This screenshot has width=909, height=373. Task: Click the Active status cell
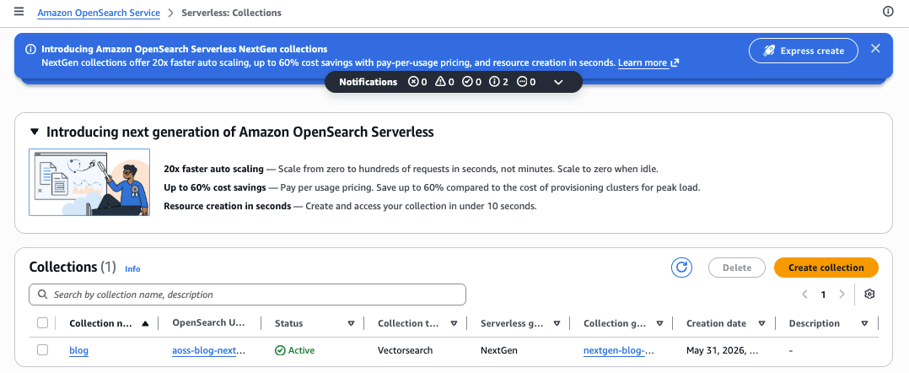(x=294, y=350)
